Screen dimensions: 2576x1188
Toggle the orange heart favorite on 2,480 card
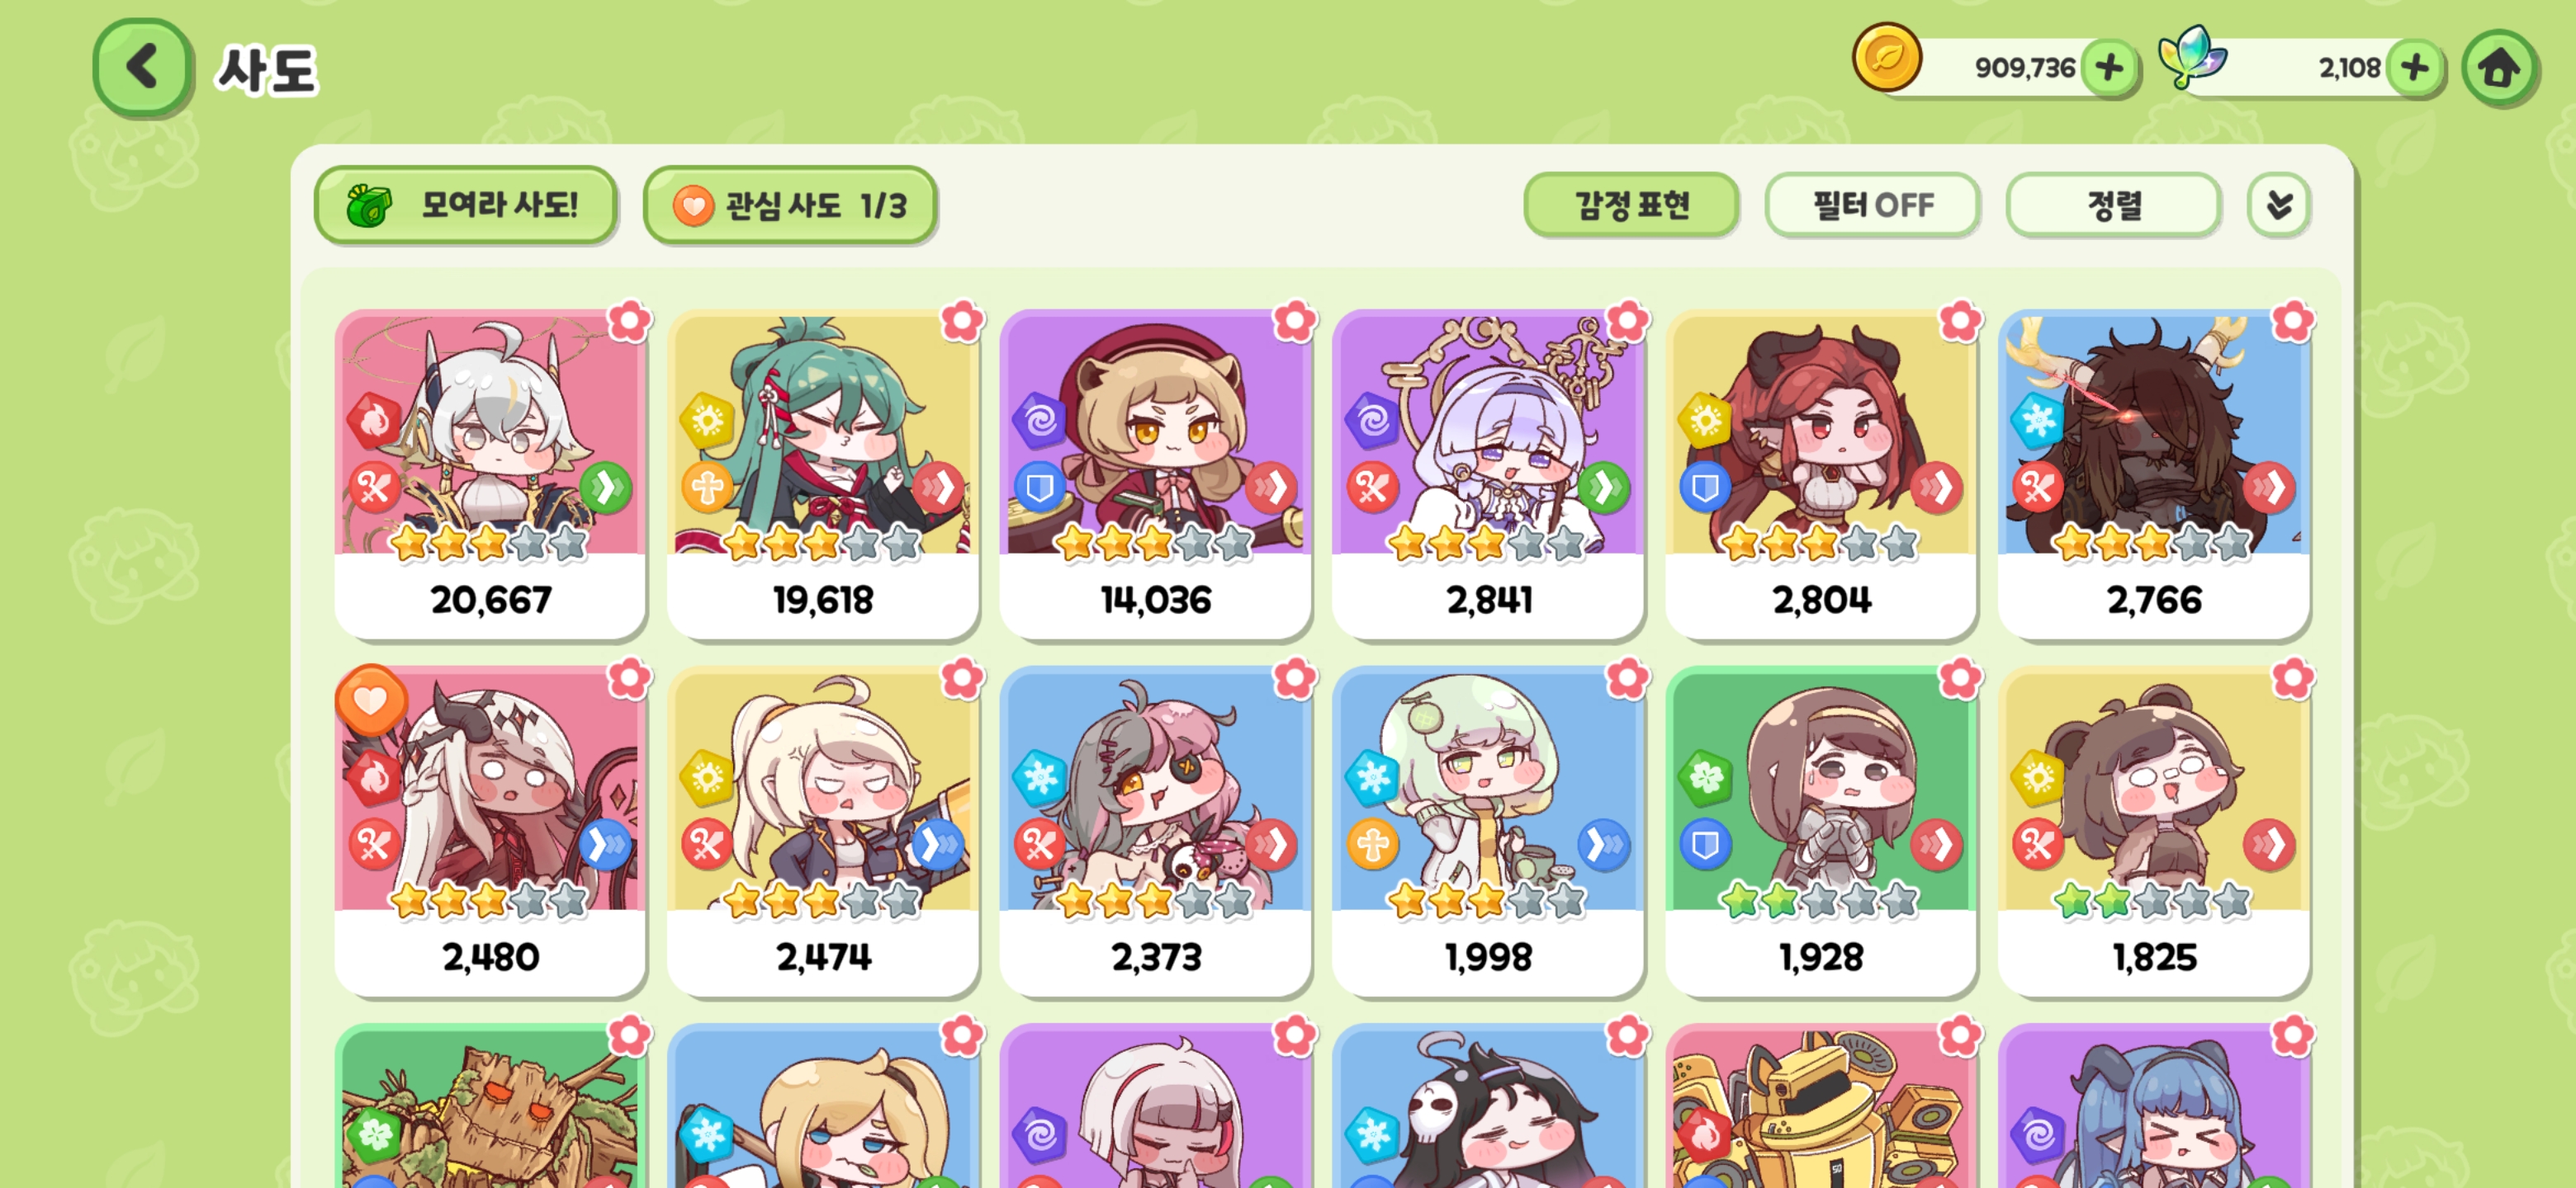pos(370,700)
